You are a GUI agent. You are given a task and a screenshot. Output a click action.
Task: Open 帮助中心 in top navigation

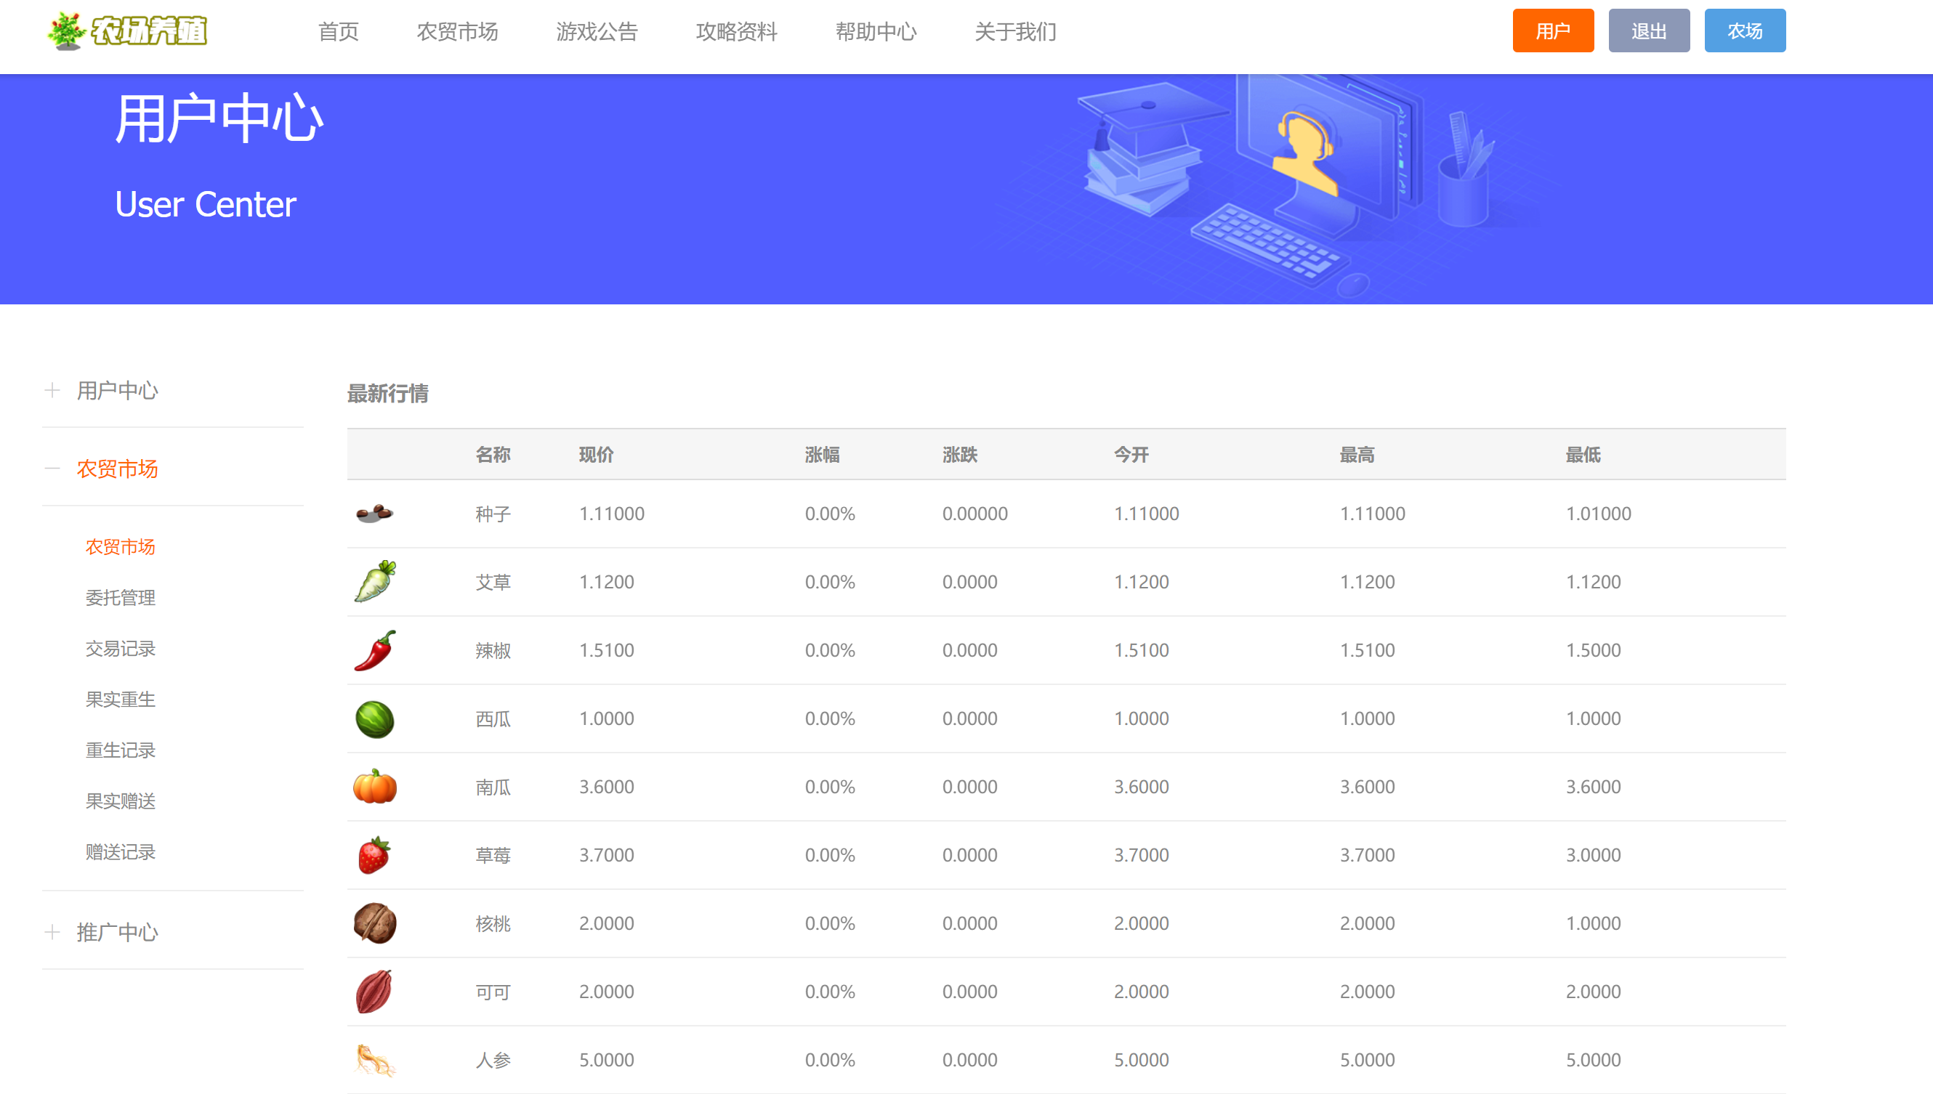(x=876, y=31)
